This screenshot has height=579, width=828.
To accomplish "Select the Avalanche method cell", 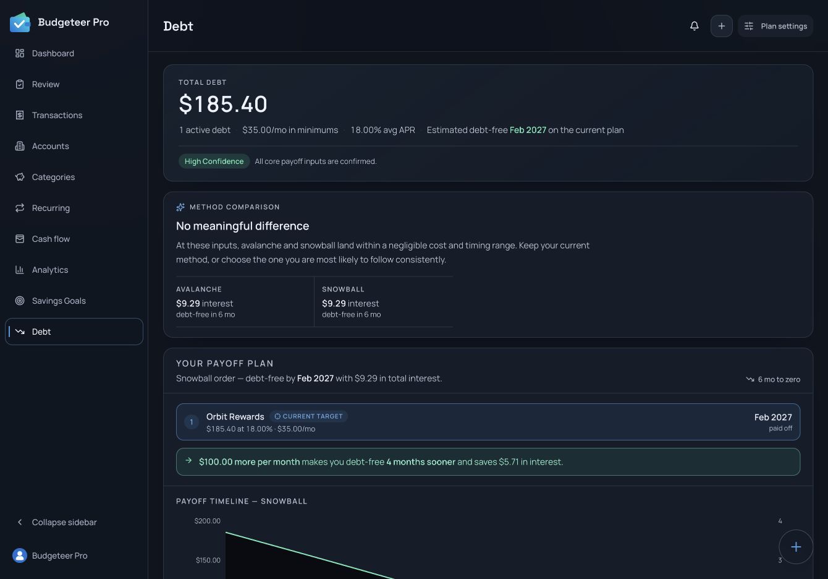I will click(x=245, y=302).
